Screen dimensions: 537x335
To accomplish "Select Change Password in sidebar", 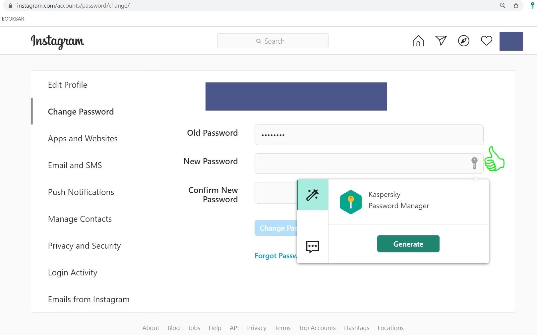I will (x=81, y=112).
